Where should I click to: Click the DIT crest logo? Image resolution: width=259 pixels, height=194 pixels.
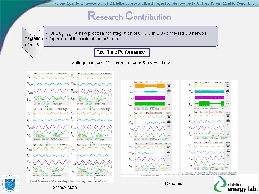pyautogui.click(x=10, y=184)
